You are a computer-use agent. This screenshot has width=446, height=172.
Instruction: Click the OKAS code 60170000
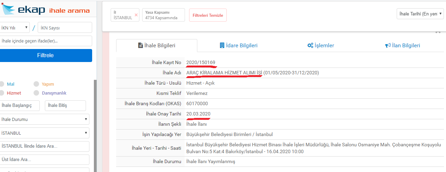(197, 103)
